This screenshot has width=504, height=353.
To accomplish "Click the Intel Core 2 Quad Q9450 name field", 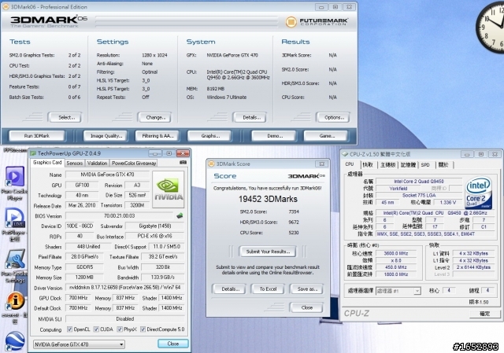I will (x=419, y=182).
